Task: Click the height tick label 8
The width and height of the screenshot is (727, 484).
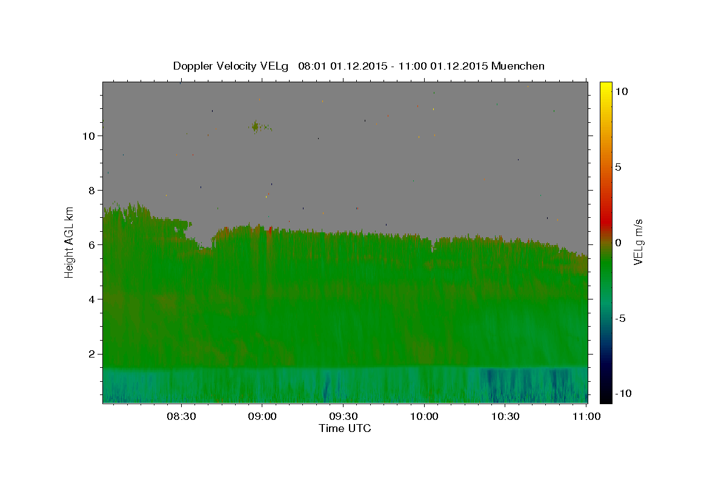Action: click(x=92, y=191)
